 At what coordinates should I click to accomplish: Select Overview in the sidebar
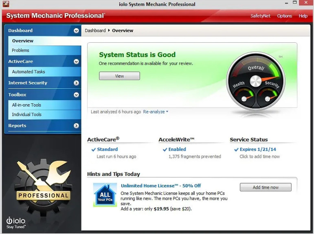point(45,41)
